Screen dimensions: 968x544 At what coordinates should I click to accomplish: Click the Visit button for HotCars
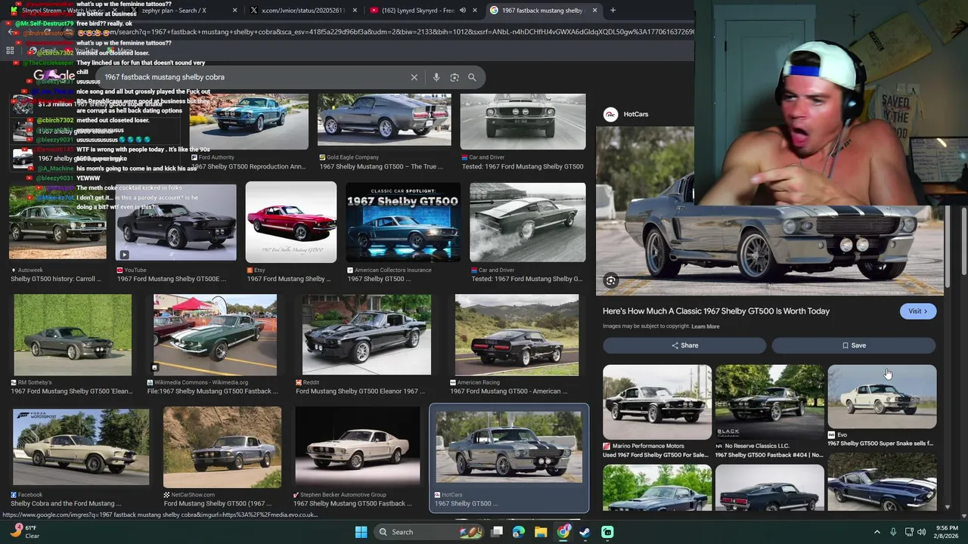tap(918, 311)
